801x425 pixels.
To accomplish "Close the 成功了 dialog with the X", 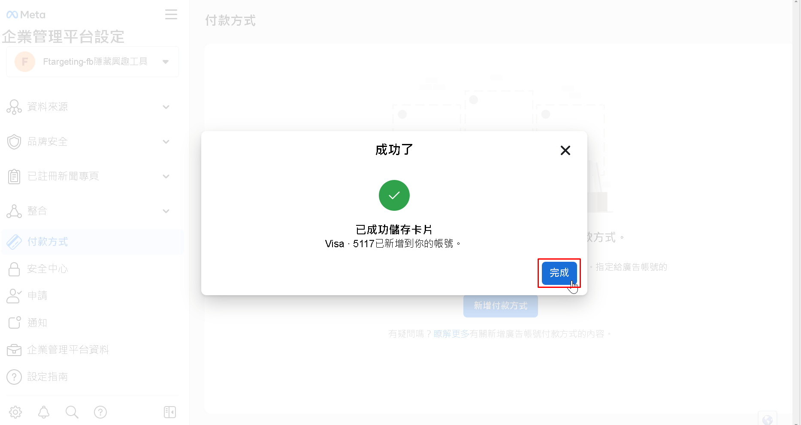I will point(565,150).
